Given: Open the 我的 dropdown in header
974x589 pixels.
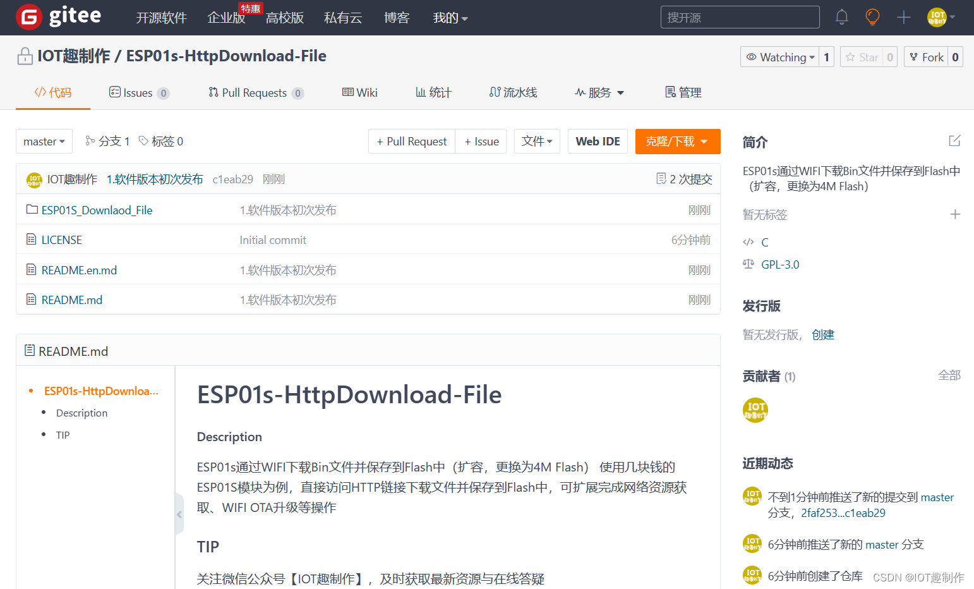Looking at the screenshot, I should (450, 18).
